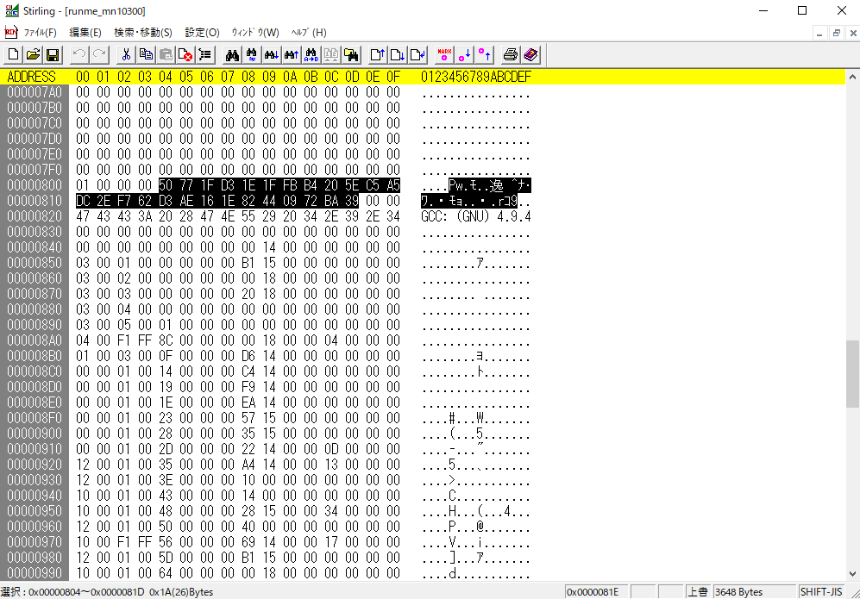
Task: Click SHIFT-JIS encoding in status bar
Action: tap(821, 592)
